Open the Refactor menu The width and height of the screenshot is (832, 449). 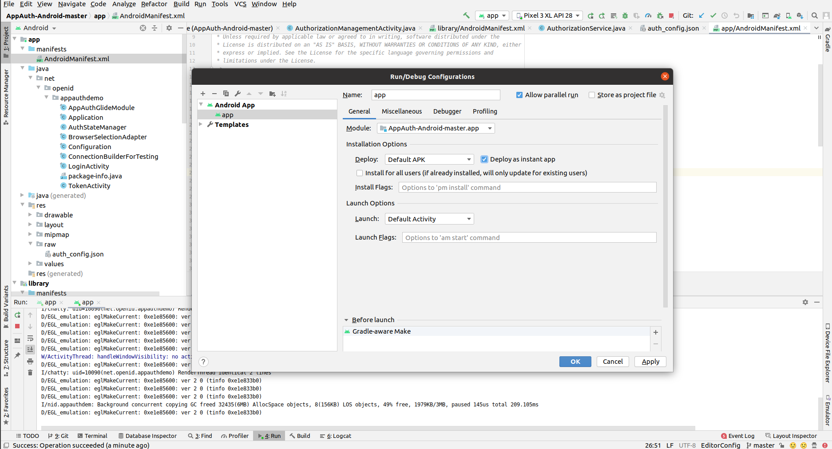point(154,4)
